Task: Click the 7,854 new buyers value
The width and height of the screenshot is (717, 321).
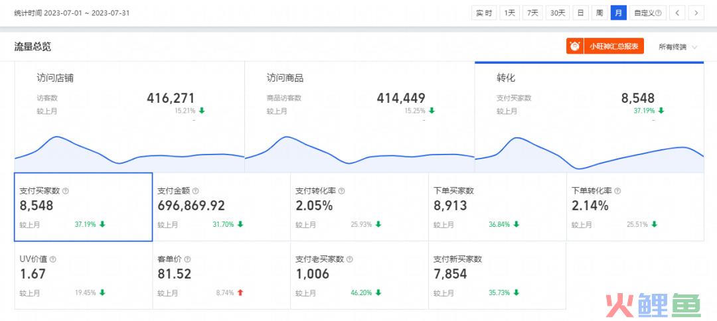Action: point(450,274)
